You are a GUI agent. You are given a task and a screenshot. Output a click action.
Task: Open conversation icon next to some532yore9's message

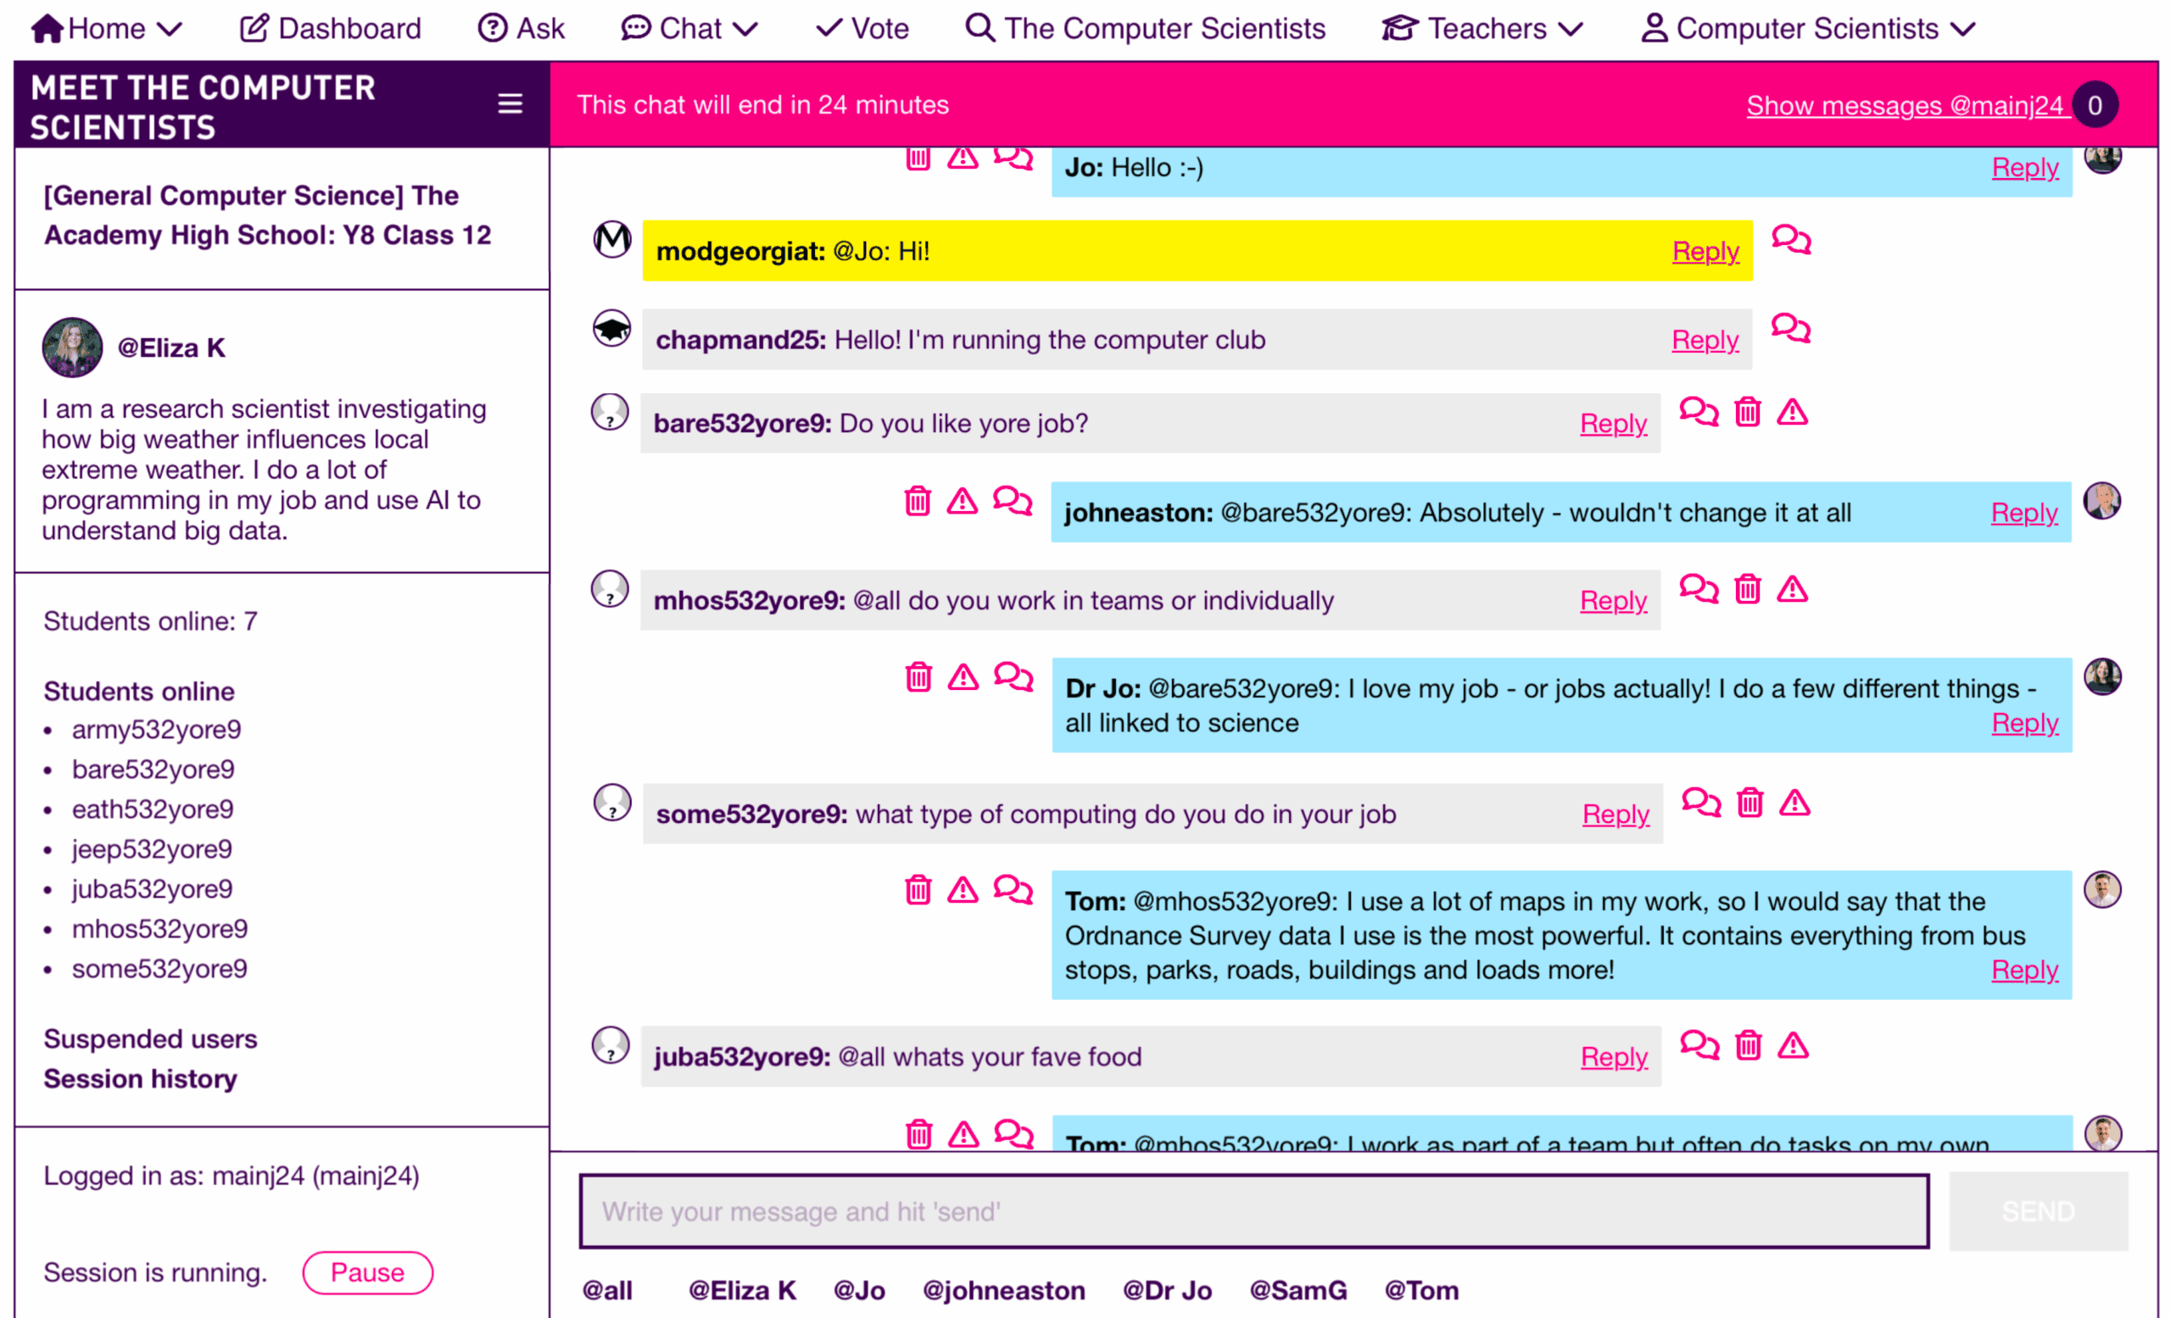(1700, 803)
